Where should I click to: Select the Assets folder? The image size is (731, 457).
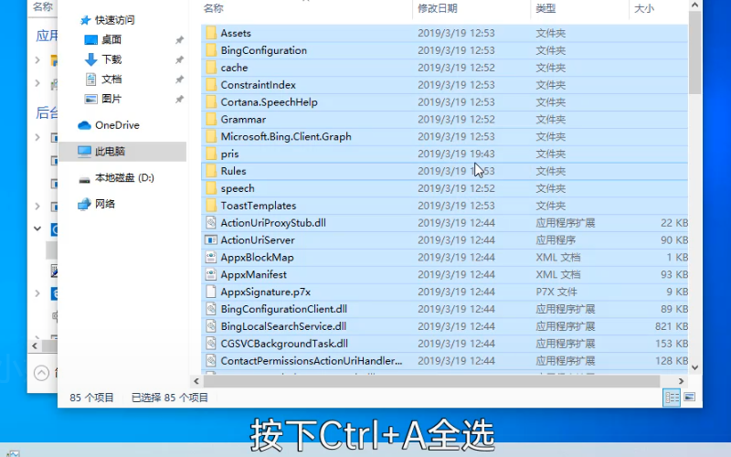(236, 33)
